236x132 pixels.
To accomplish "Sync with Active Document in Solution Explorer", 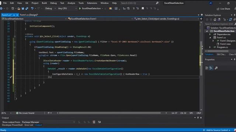I will pyautogui.click(x=230, y=19).
